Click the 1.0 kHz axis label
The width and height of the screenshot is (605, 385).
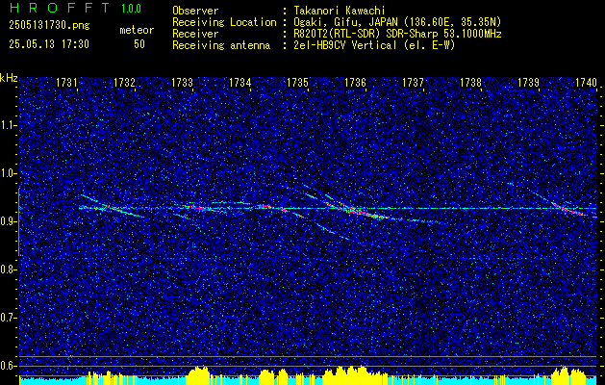click(x=9, y=173)
